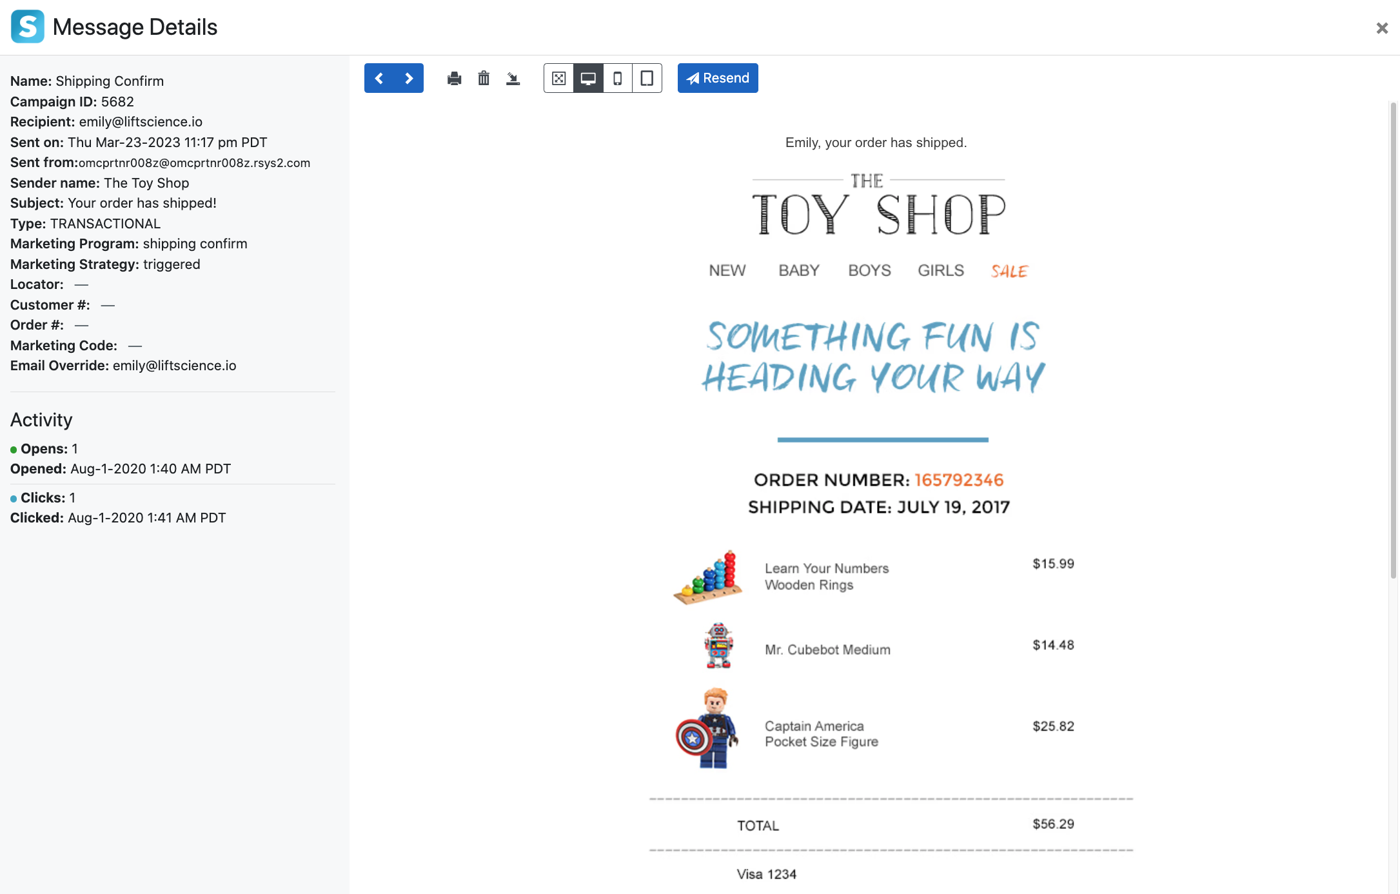Click Campaign ID 5682 value
Viewport: 1400px width, 894px height.
(117, 102)
